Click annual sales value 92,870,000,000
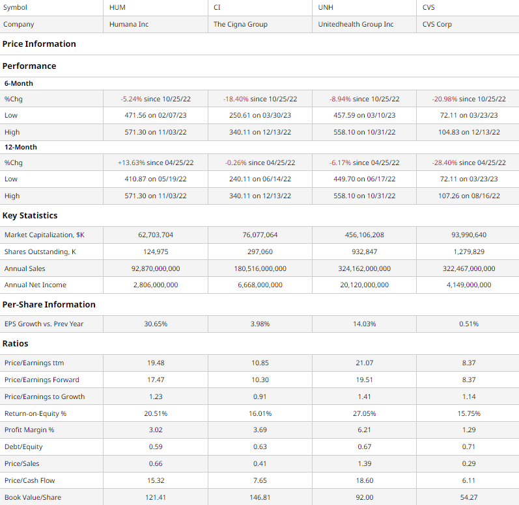 pos(156,268)
